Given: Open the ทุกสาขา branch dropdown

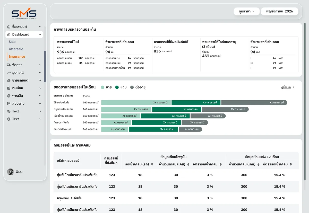Looking at the screenshot, I should pyautogui.click(x=246, y=11).
